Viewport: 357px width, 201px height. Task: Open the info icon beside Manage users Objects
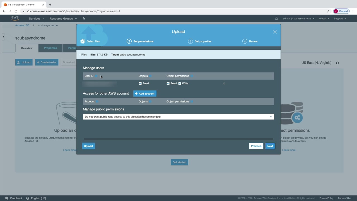coord(150,76)
